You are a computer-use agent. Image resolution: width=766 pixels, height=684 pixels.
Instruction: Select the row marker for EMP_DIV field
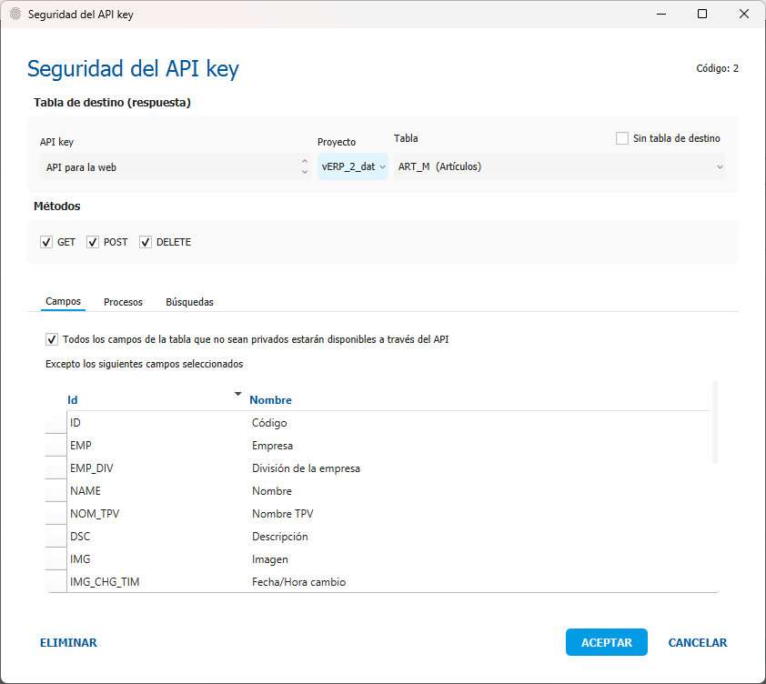click(x=56, y=468)
